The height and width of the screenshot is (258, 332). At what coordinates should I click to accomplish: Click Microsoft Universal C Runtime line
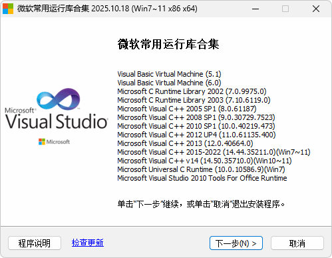tap(201, 169)
